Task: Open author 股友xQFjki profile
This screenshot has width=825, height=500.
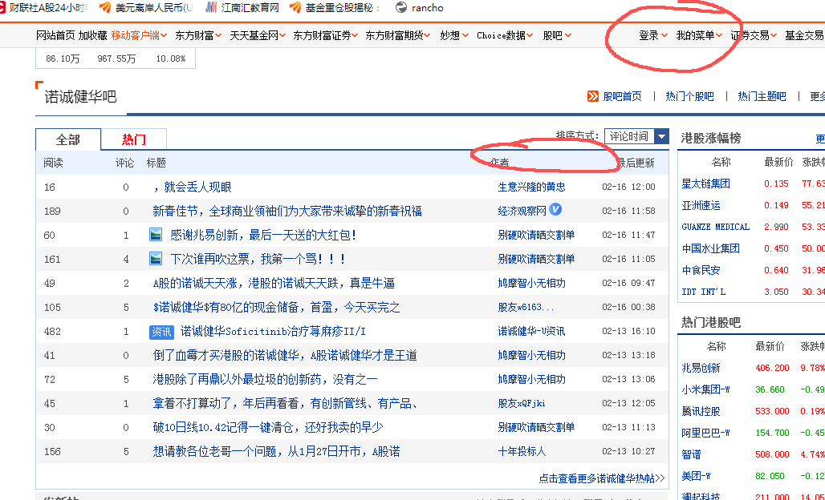Action: [522, 403]
